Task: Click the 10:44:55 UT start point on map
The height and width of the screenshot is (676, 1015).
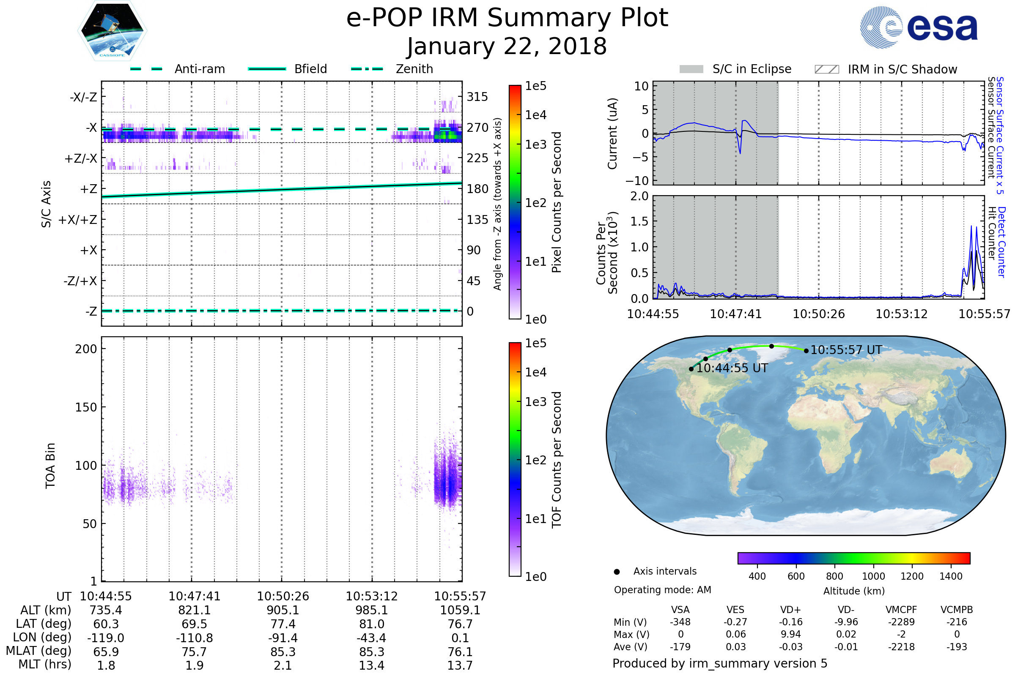Action: click(691, 369)
